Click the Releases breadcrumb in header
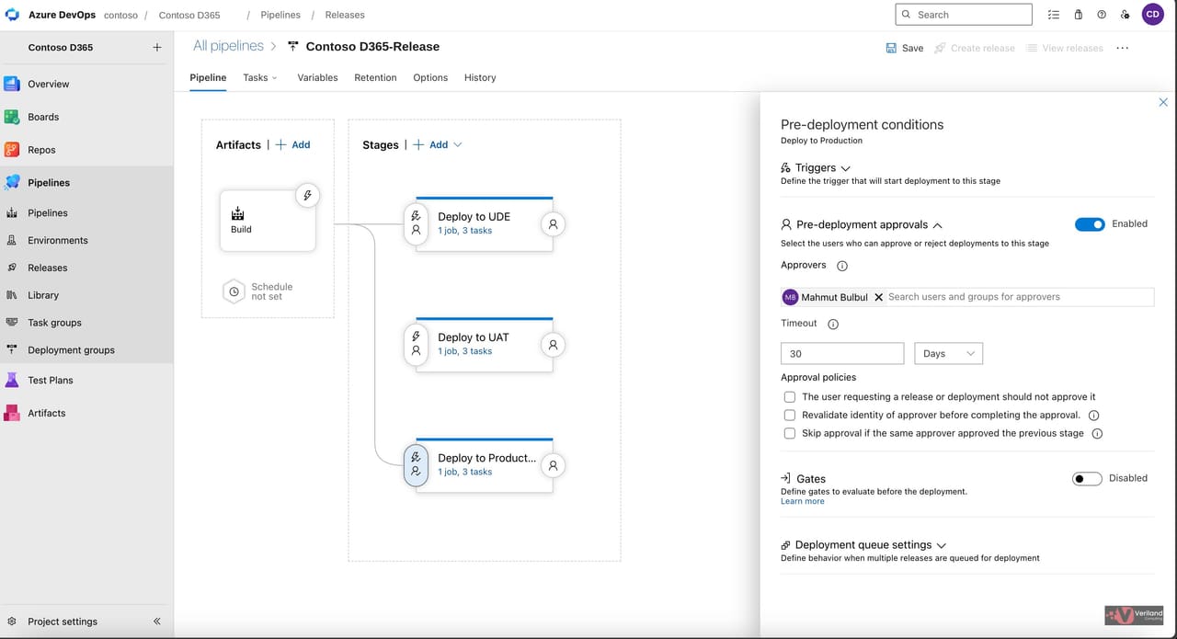The image size is (1177, 639). pyautogui.click(x=345, y=15)
